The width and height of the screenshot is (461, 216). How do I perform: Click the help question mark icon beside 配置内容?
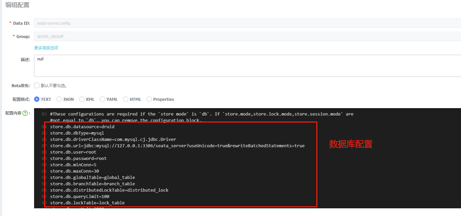25,113
